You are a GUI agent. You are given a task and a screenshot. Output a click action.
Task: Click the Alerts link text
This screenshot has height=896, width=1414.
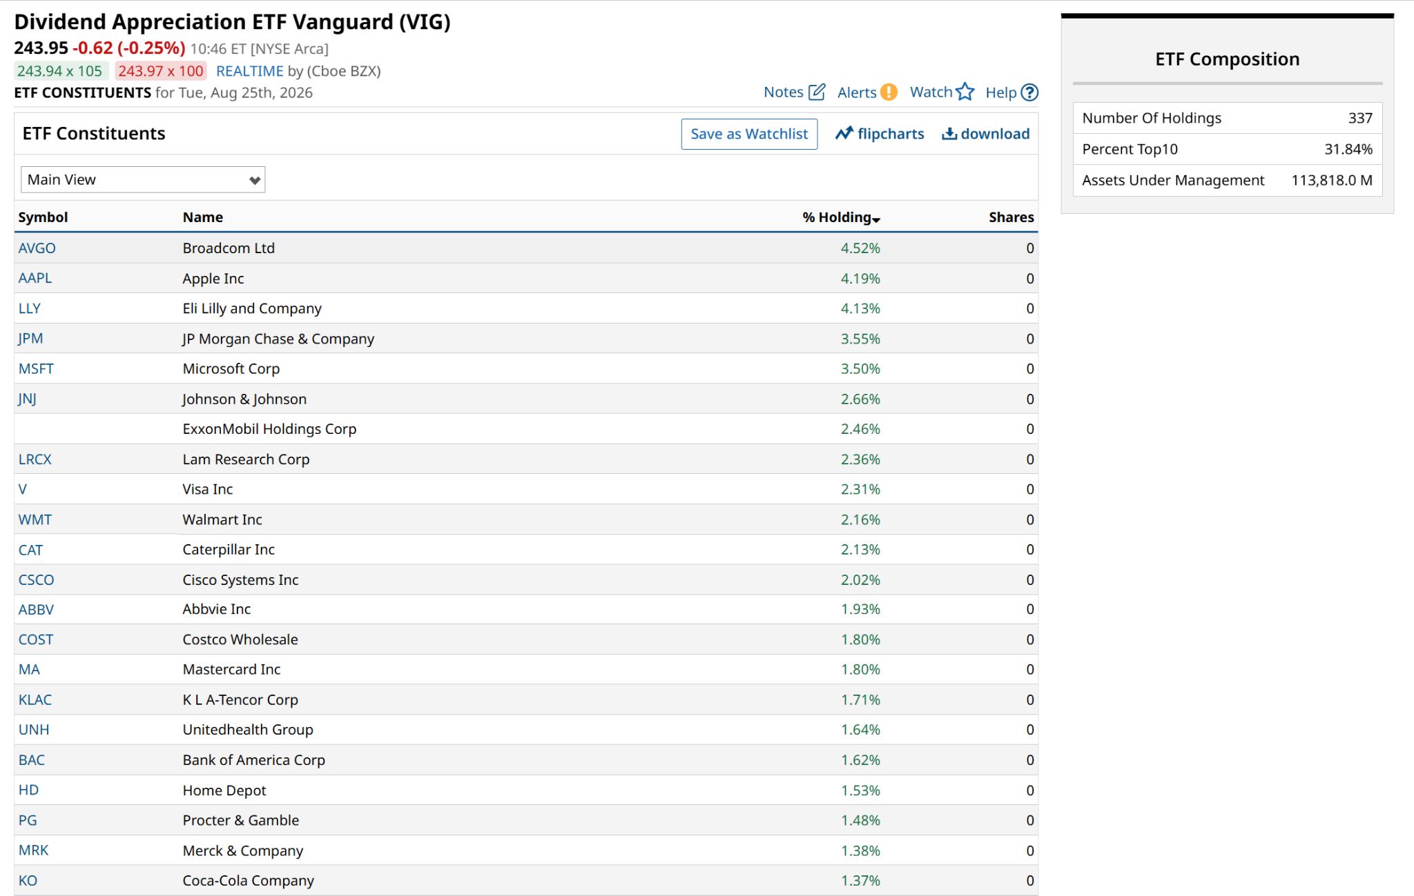tap(857, 92)
